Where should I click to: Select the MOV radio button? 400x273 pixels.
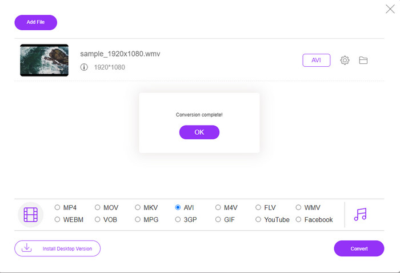click(98, 207)
